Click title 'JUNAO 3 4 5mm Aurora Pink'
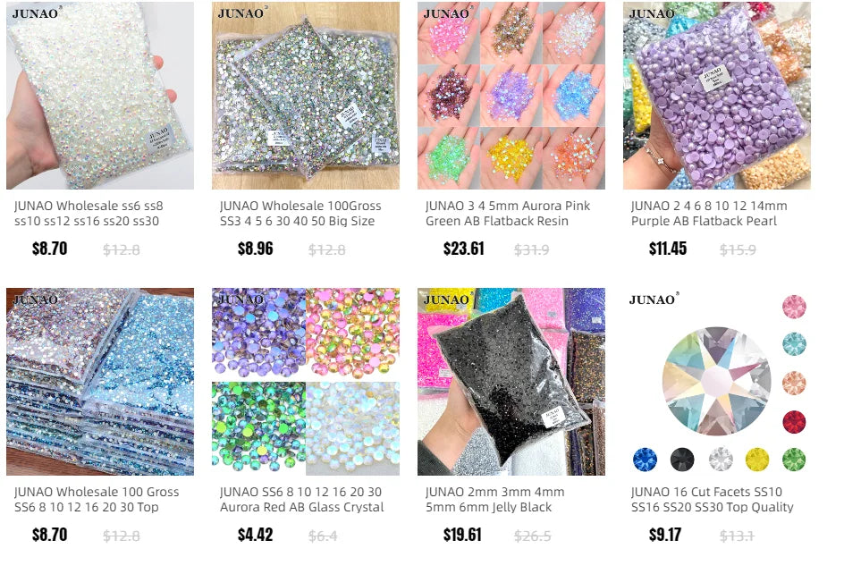 click(508, 213)
